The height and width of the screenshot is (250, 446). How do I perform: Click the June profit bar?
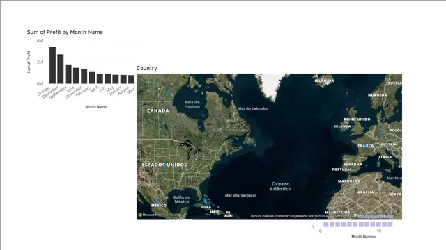point(76,76)
